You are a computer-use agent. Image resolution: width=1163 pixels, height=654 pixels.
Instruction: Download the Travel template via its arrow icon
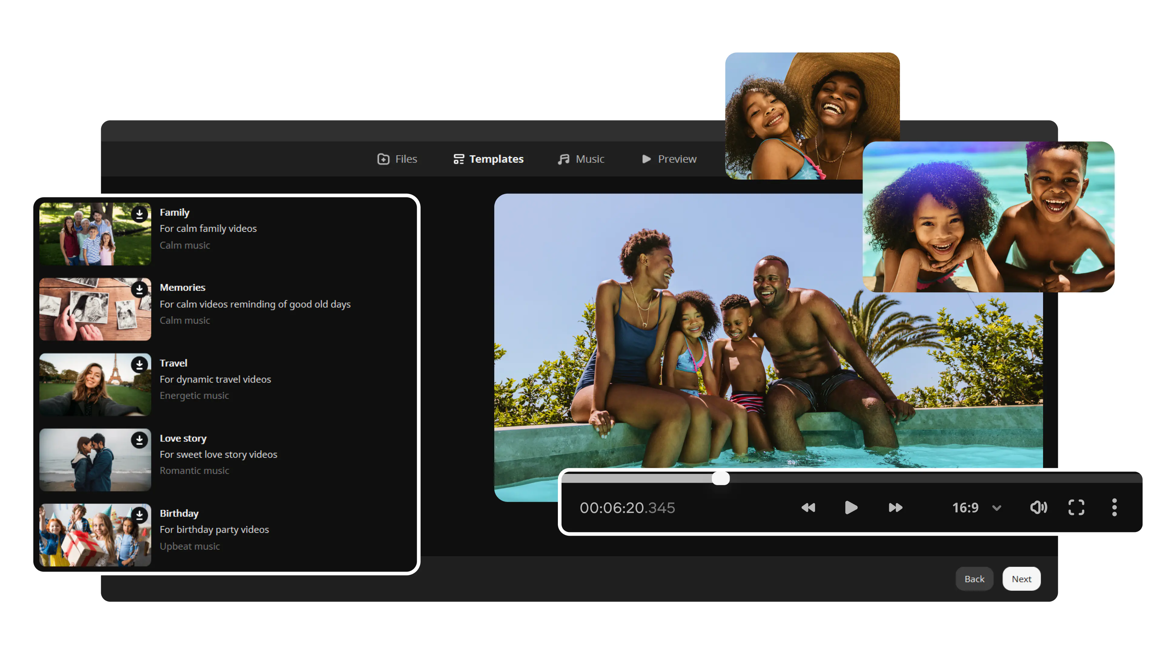tap(140, 364)
